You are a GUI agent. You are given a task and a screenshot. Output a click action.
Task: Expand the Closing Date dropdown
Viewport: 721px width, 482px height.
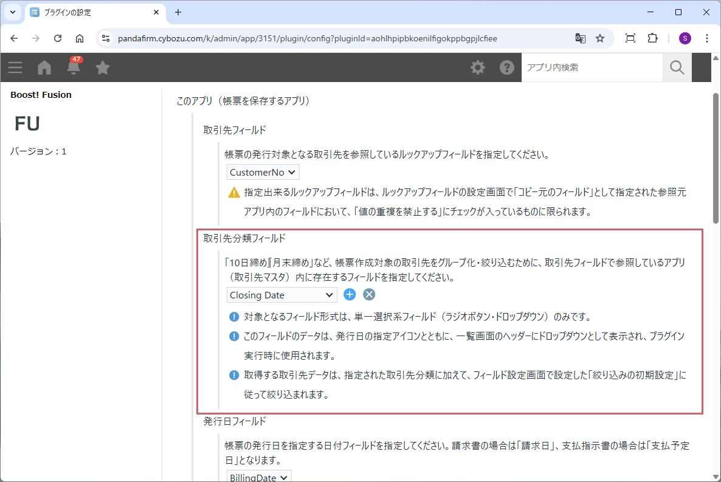282,295
